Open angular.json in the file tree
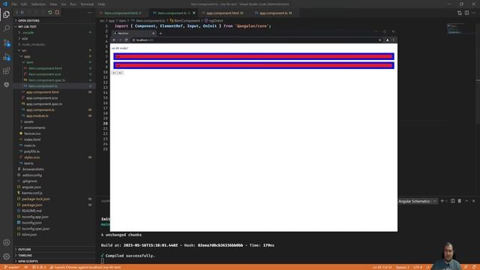The width and height of the screenshot is (480, 270). [31, 187]
